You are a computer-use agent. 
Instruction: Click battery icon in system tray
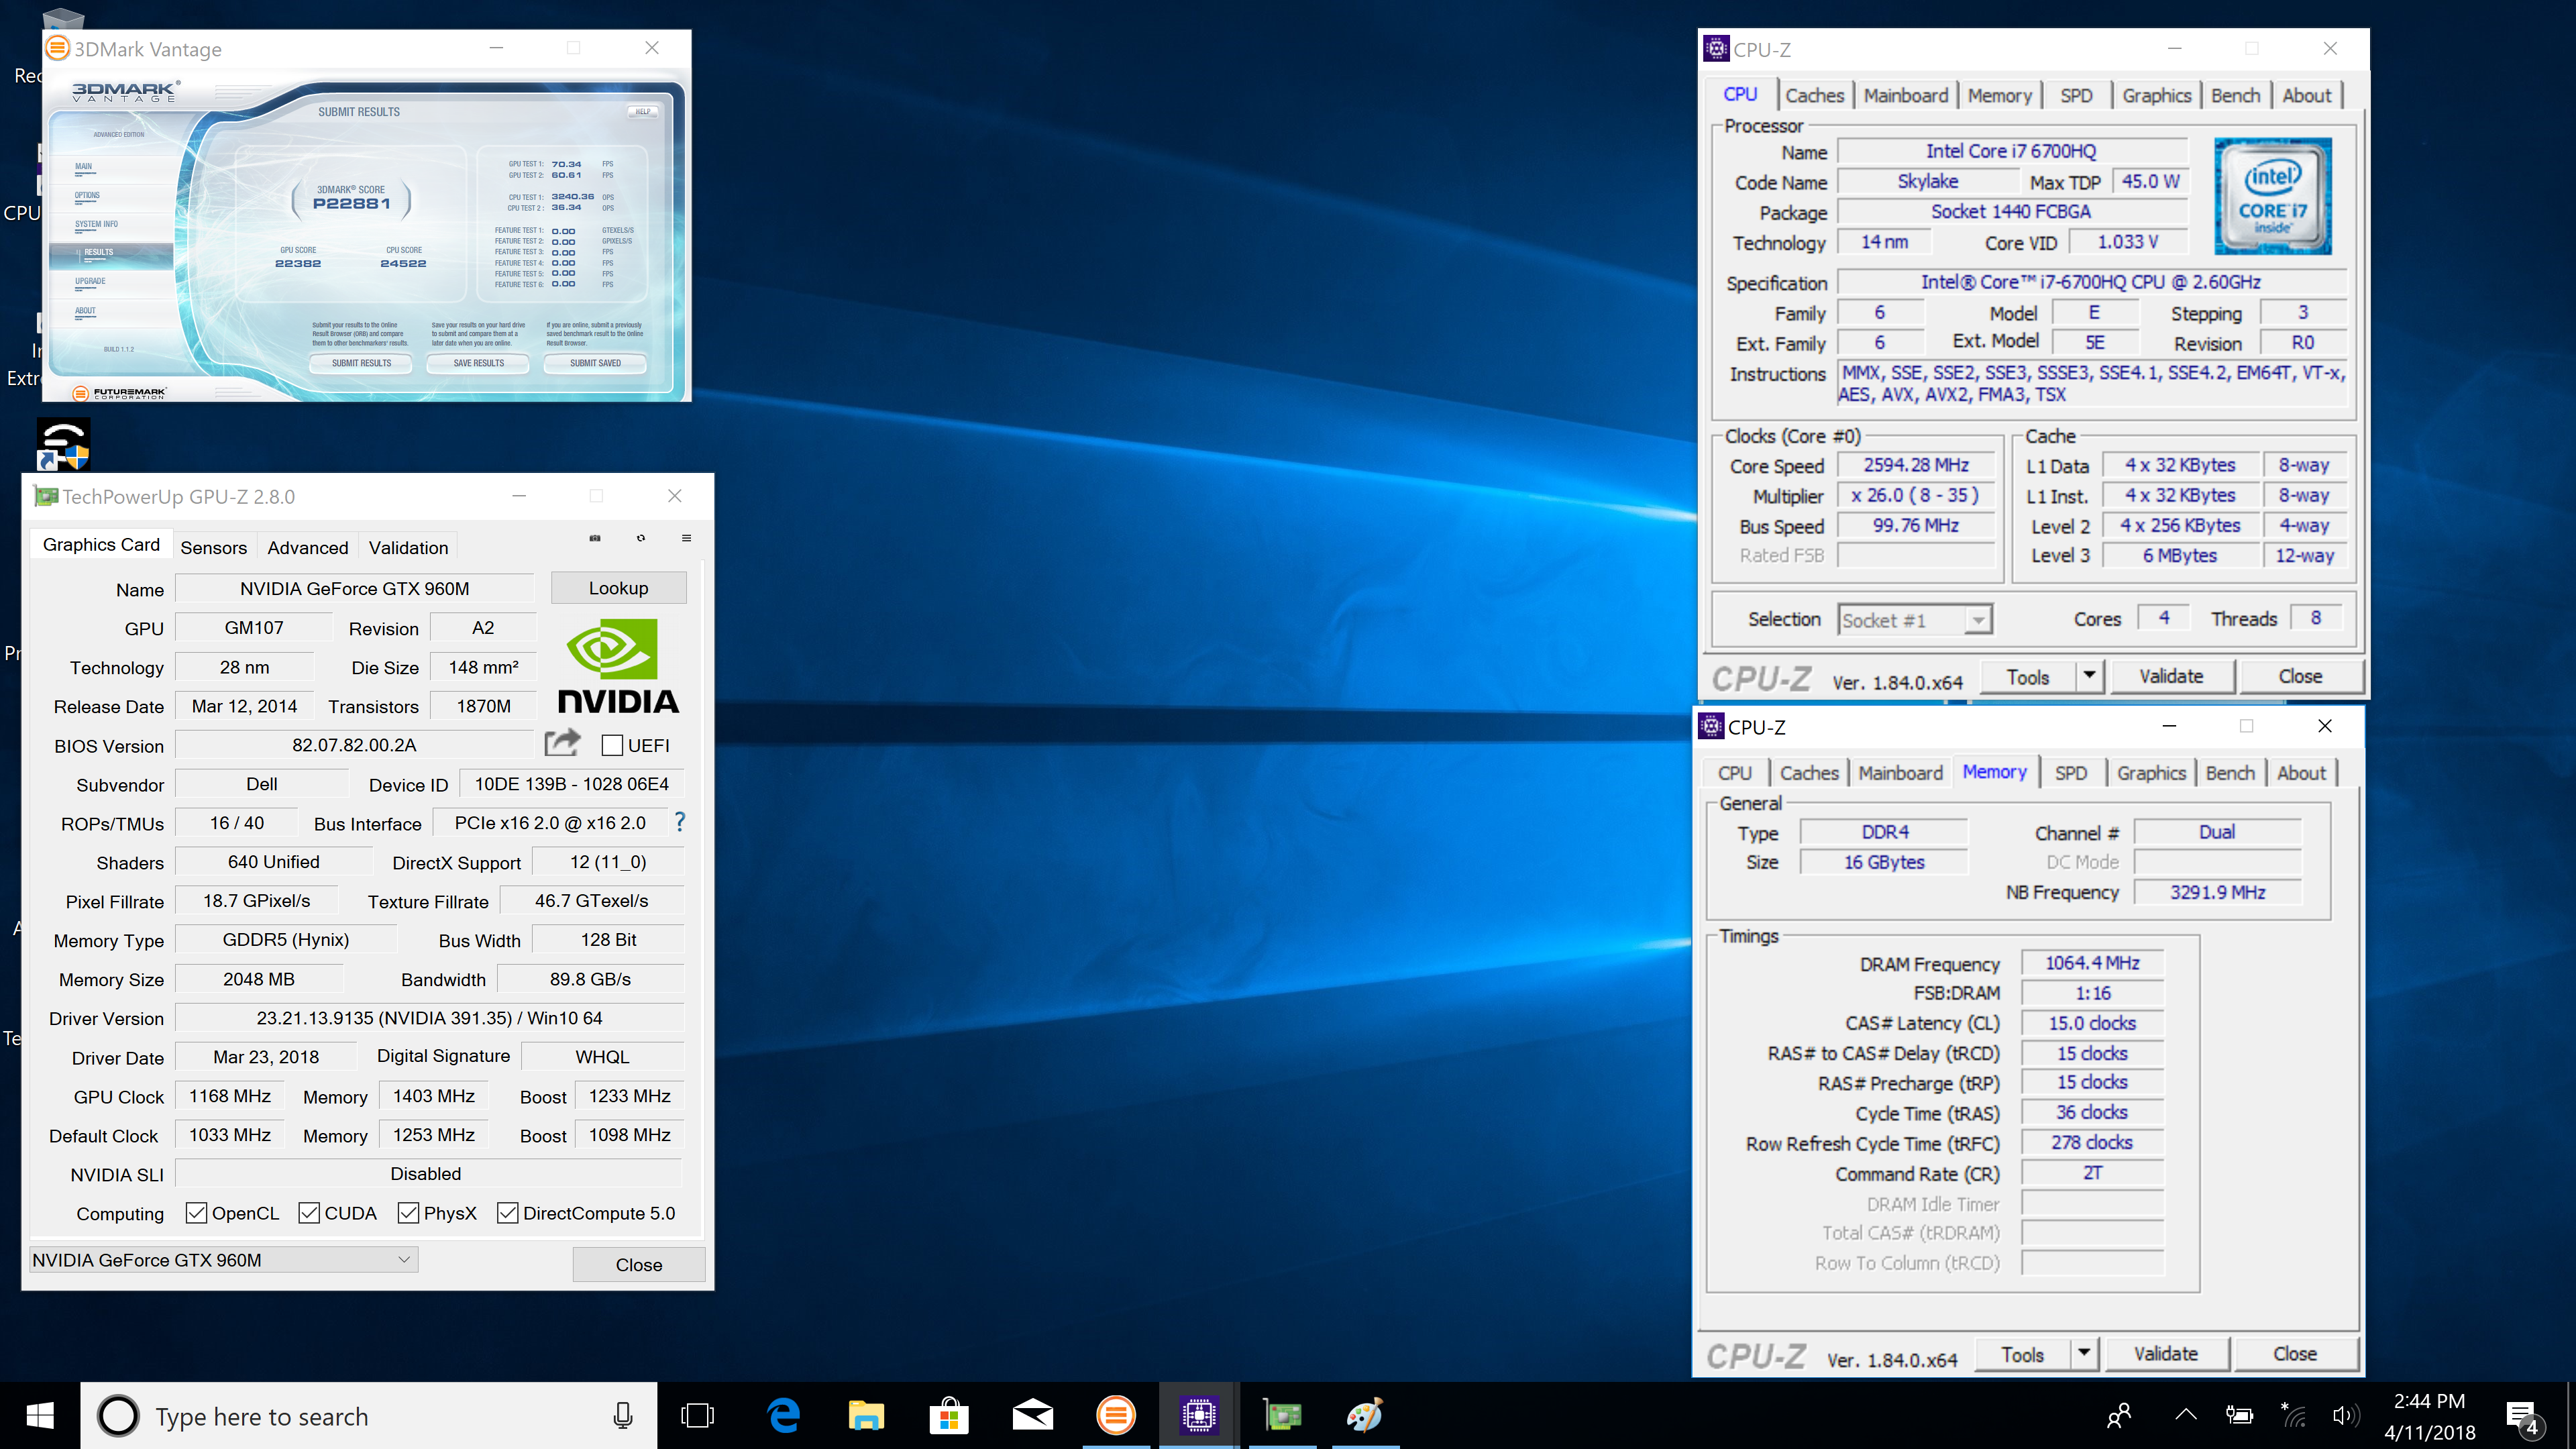(x=2239, y=1416)
